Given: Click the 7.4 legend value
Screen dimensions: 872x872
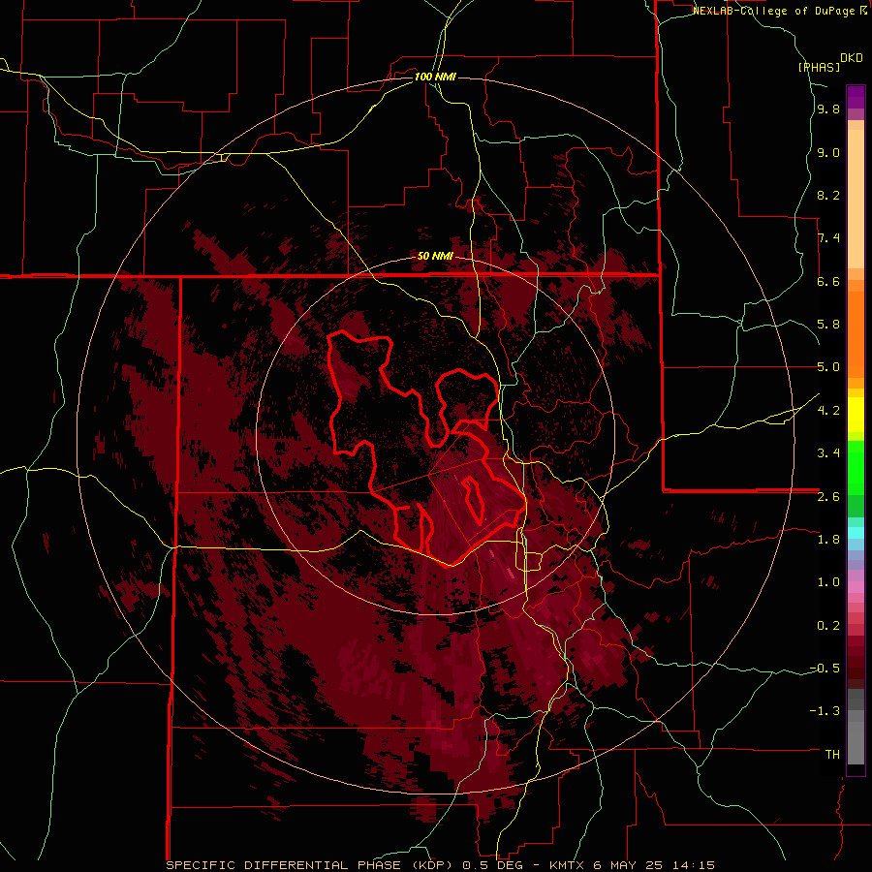Looking at the screenshot, I should [x=828, y=238].
